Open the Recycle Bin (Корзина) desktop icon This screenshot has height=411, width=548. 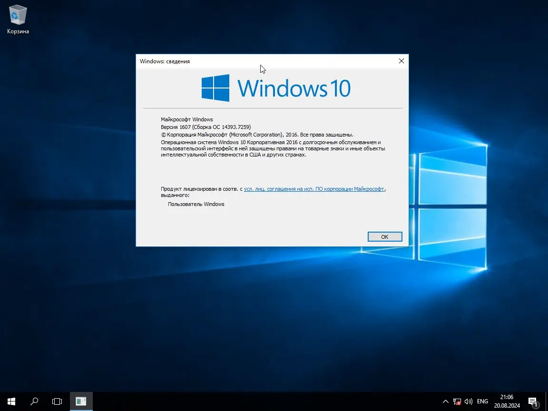click(18, 20)
